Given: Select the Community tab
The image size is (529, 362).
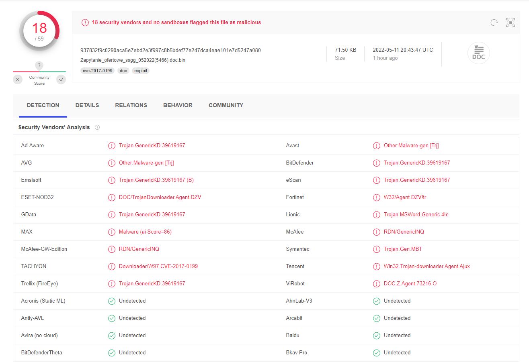Looking at the screenshot, I should (x=226, y=105).
